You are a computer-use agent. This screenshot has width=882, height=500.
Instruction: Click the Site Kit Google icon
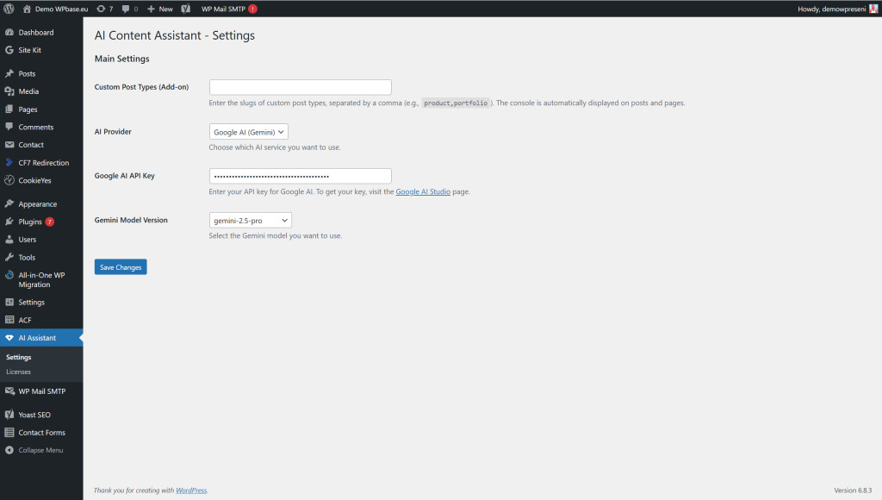click(x=9, y=49)
